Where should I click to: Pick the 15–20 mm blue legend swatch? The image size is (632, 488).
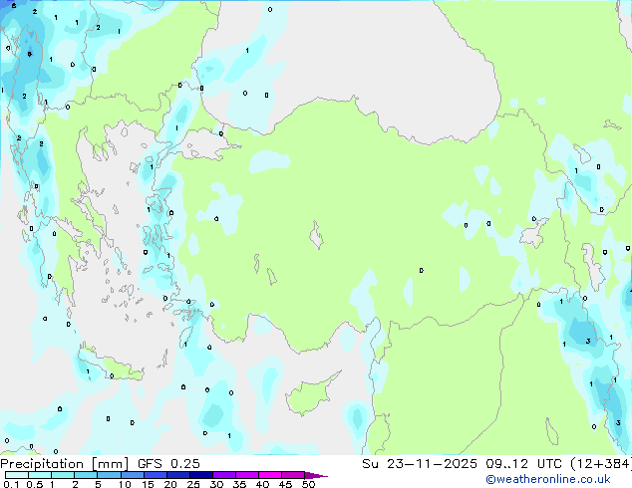click(x=156, y=475)
